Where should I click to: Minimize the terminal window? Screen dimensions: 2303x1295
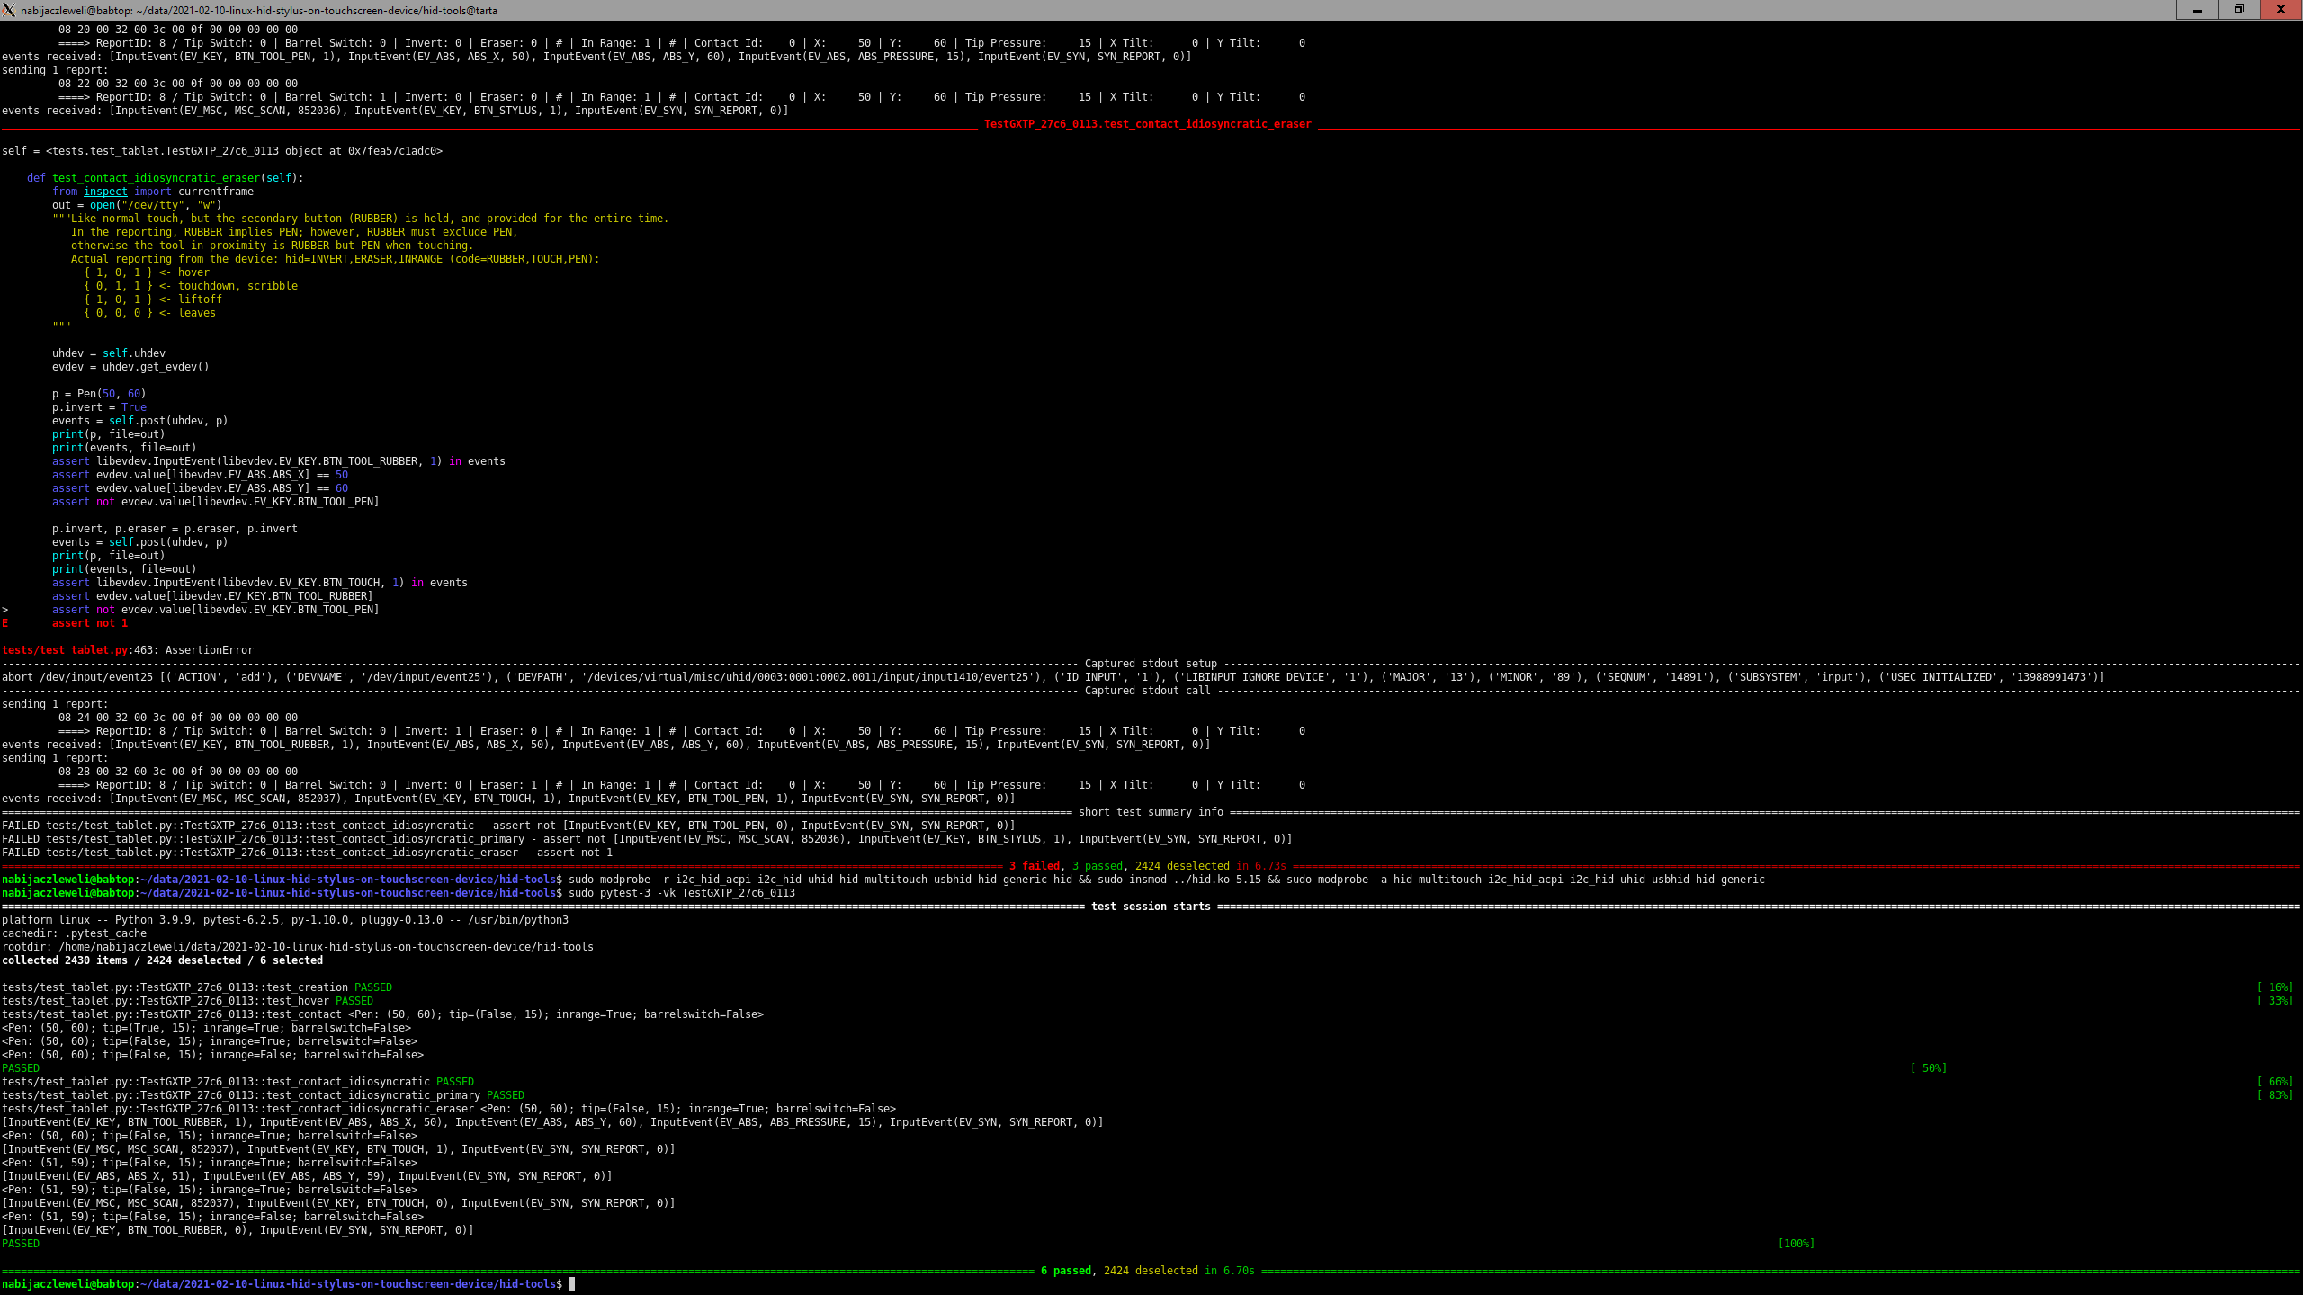click(x=2197, y=10)
